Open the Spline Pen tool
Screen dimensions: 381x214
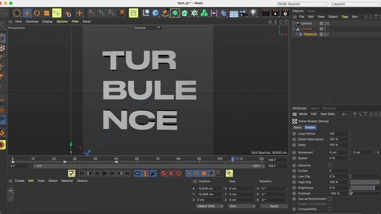click(165, 13)
